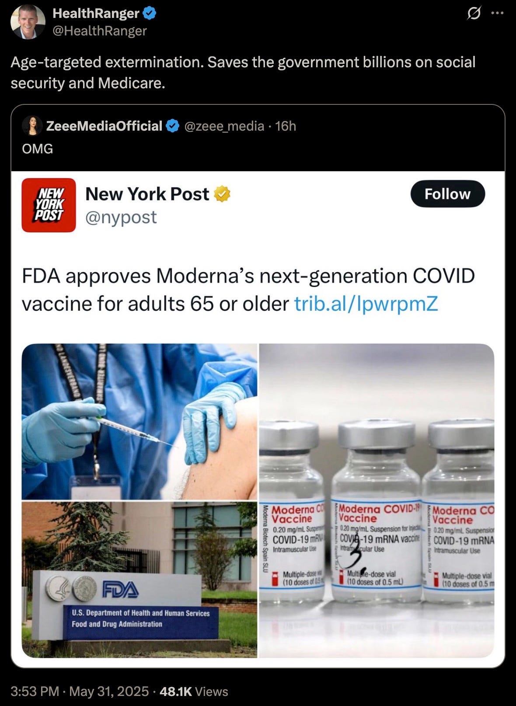Open the @nypost handle
516x706 pixels.
pyautogui.click(x=121, y=217)
